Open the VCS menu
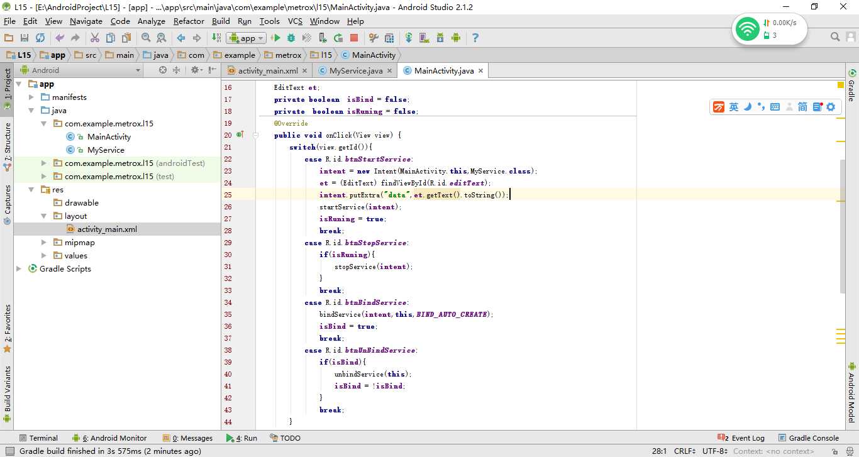 pos(295,21)
